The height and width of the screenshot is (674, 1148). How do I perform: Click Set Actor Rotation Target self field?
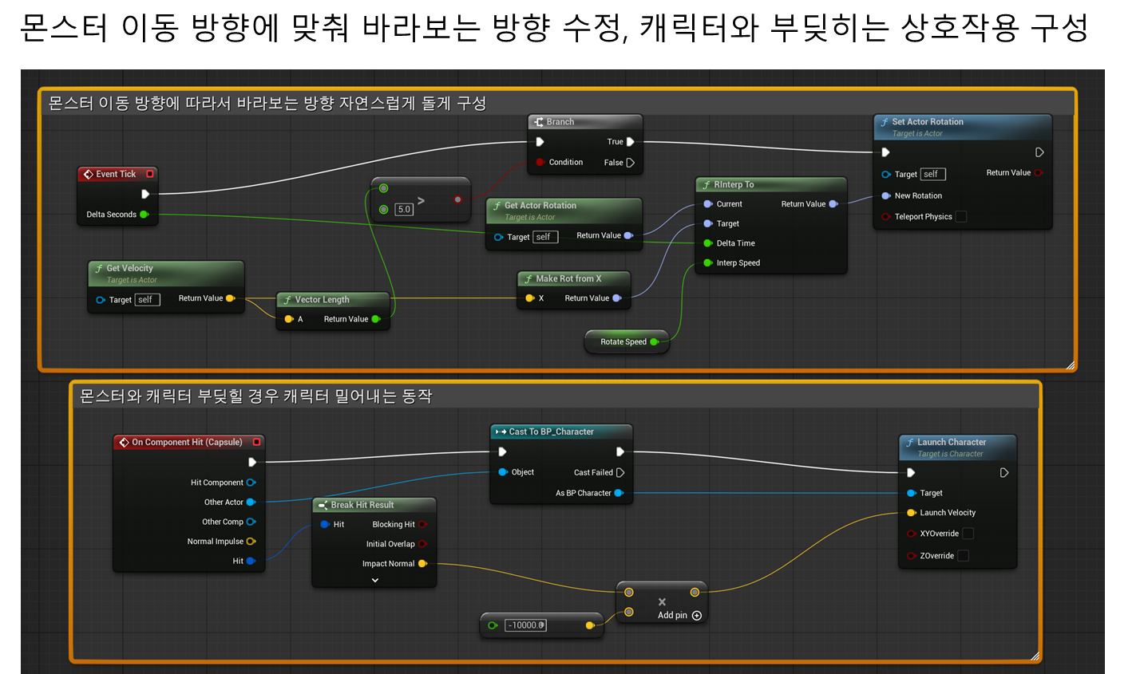pos(933,174)
